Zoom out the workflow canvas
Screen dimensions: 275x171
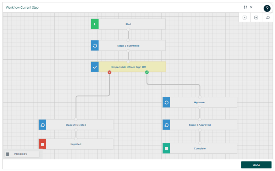click(x=244, y=17)
